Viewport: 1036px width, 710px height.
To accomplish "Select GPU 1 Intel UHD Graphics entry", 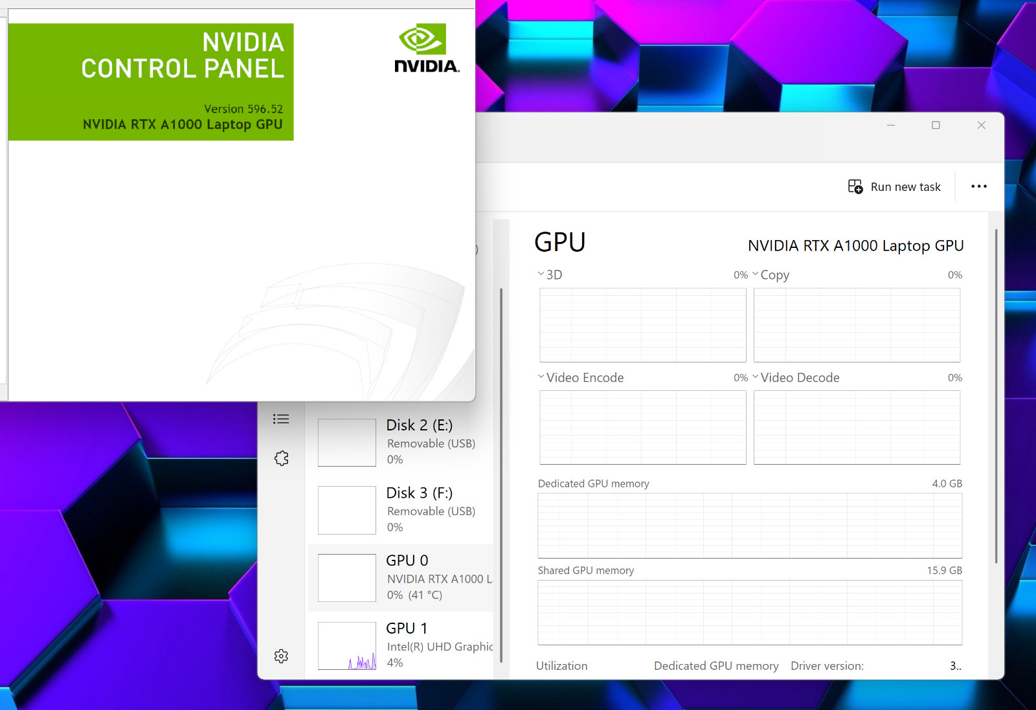I will point(401,646).
